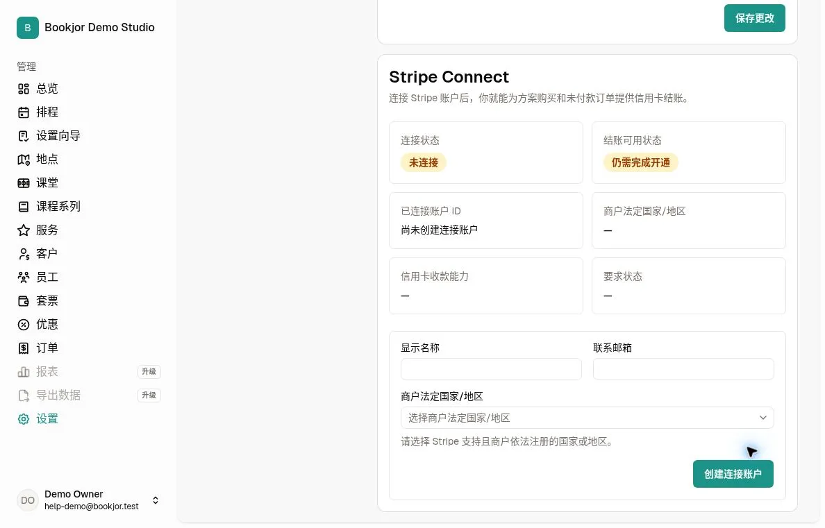
Task: Click the 创建连接账户 button
Action: [x=733, y=474]
